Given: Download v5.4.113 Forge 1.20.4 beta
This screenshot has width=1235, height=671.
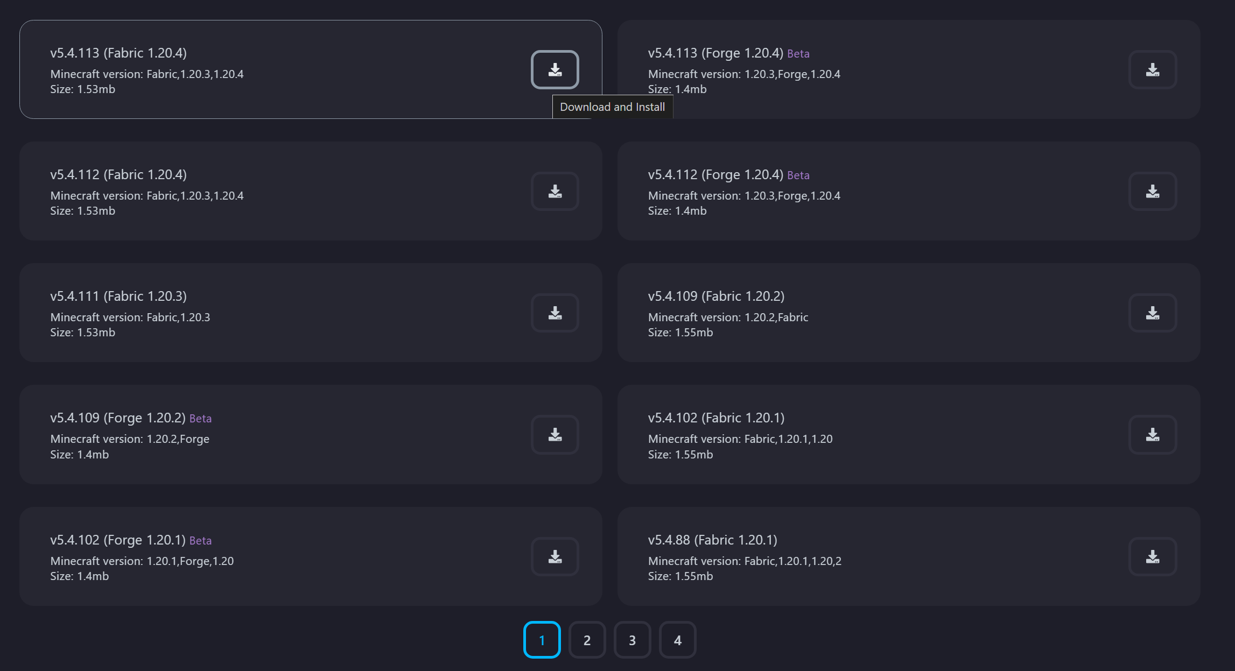Looking at the screenshot, I should 1152,70.
